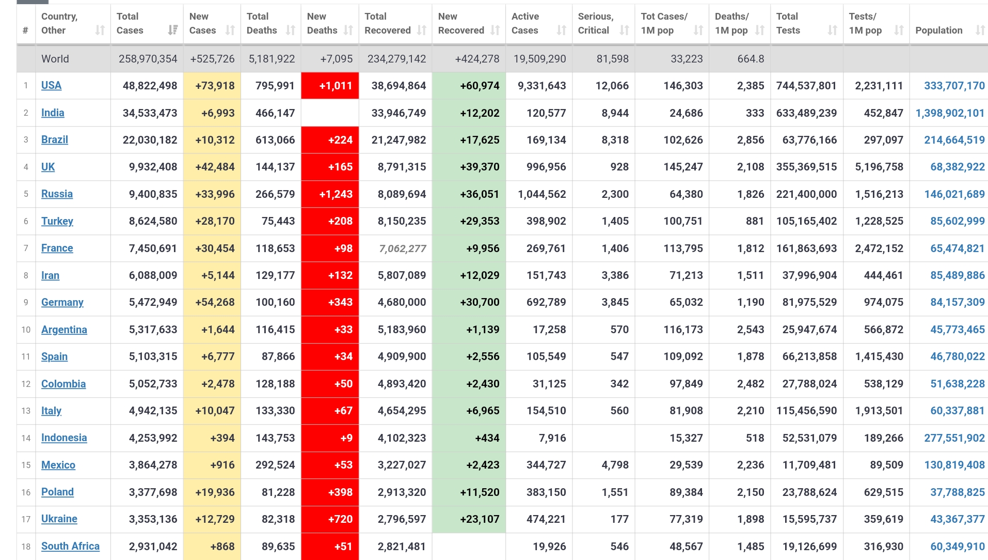Click the Serious, Critical sort icon
The width and height of the screenshot is (988, 560).
pos(624,30)
